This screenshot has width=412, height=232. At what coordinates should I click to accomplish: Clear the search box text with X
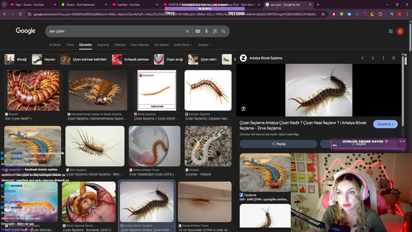coord(187,31)
